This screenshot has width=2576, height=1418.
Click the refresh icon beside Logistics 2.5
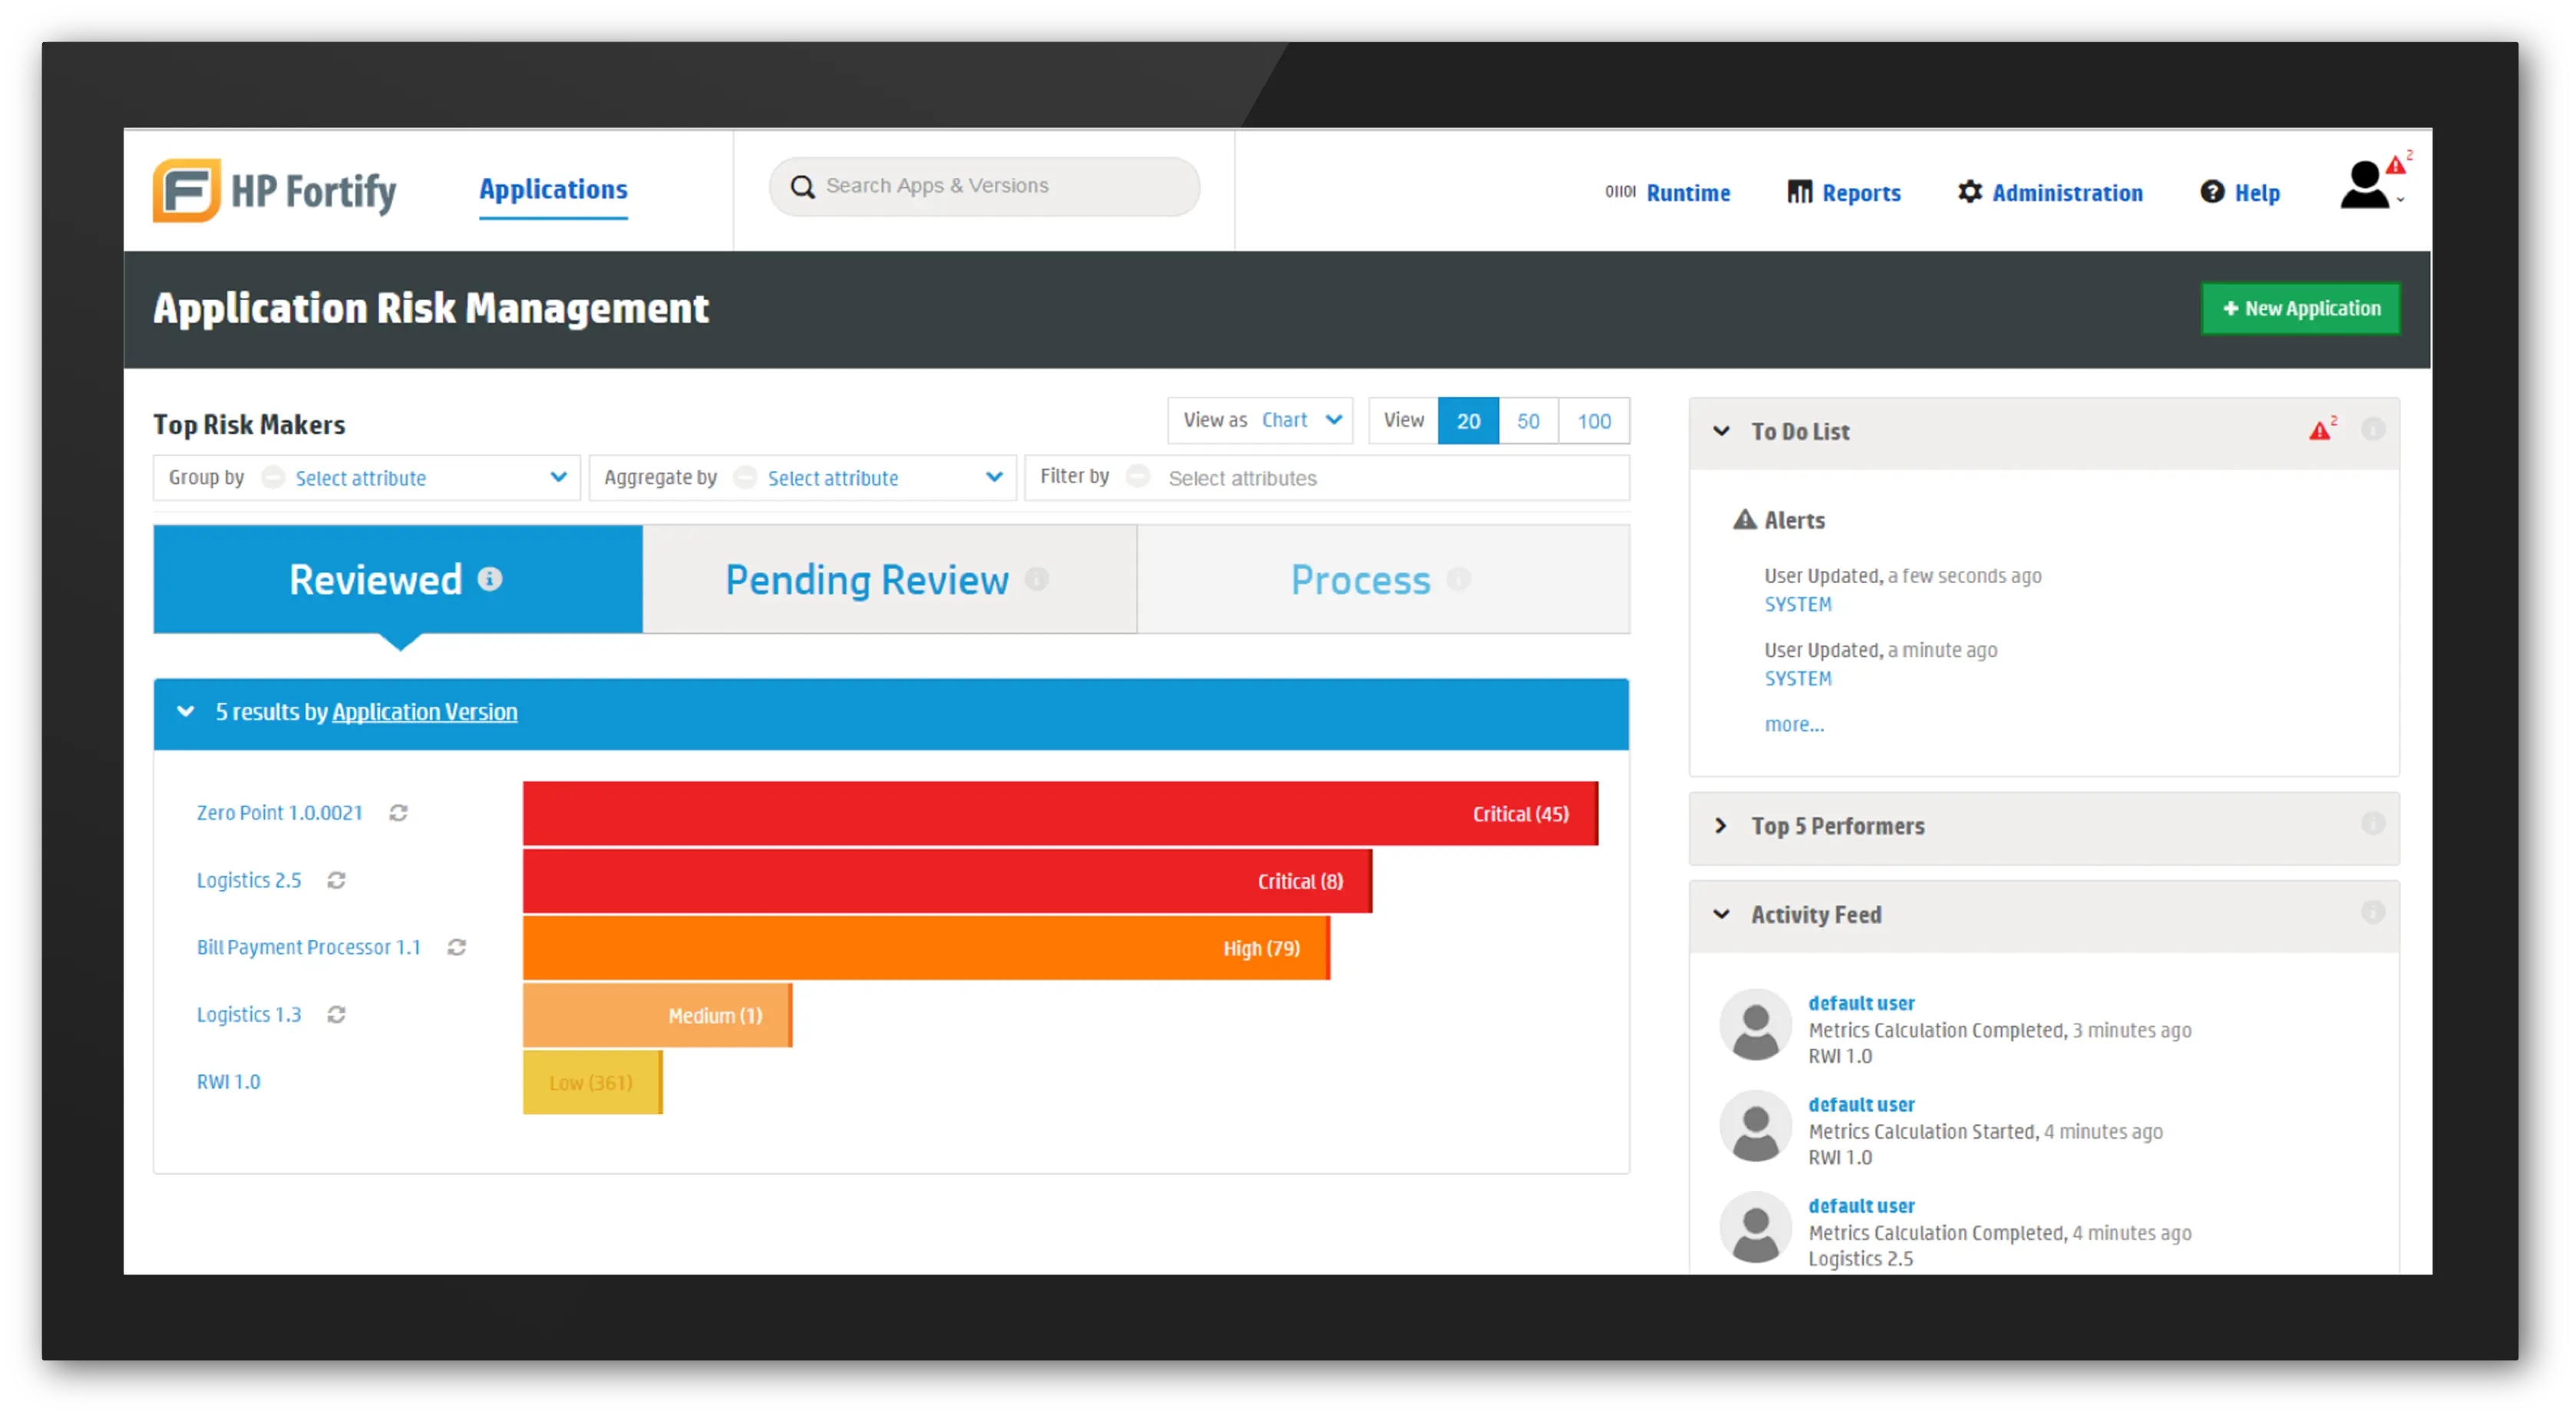click(x=336, y=880)
